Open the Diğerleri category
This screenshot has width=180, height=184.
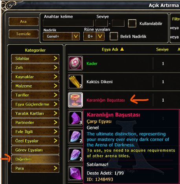35,159
